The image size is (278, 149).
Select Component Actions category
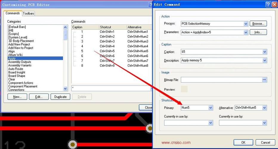click(x=21, y=83)
